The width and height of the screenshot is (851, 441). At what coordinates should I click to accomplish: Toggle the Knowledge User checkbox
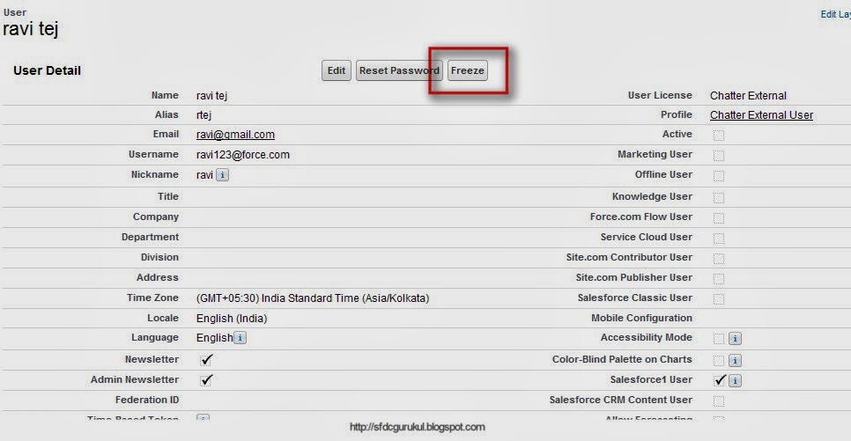(x=719, y=197)
